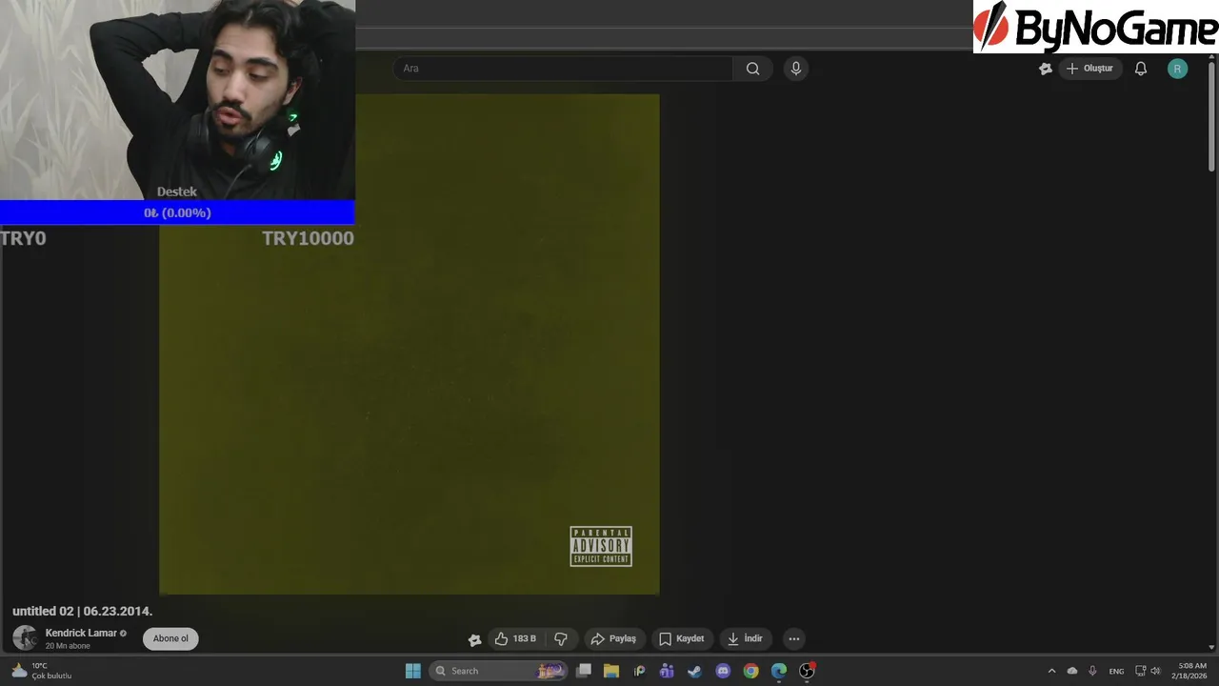Open the three-dots more actions menu
This screenshot has height=686, width=1219.
794,638
